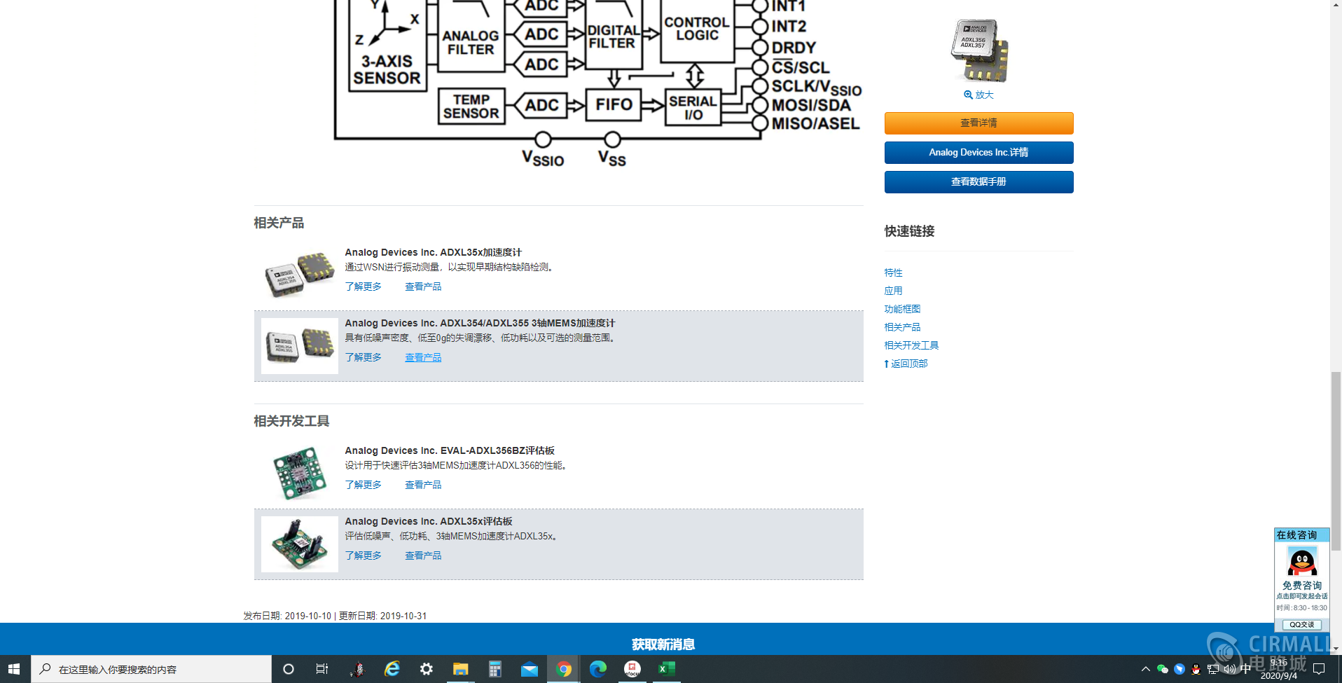Open WeChat tray icon
The image size is (1342, 683).
pyautogui.click(x=1163, y=669)
